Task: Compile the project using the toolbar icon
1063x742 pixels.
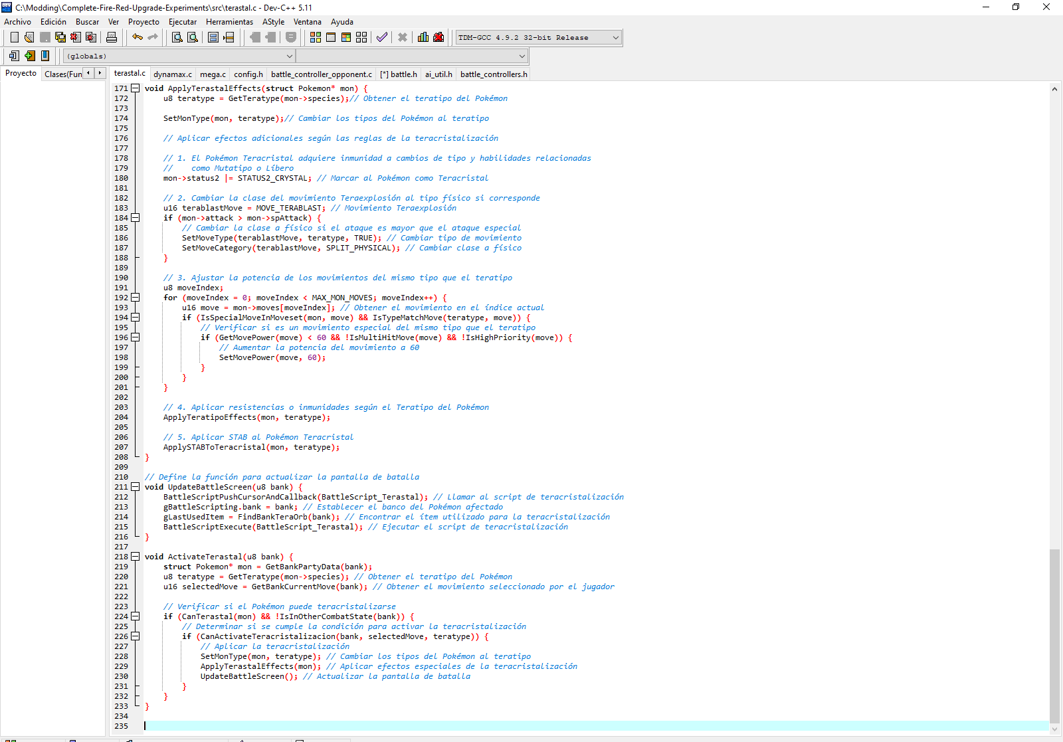Action: pos(316,37)
